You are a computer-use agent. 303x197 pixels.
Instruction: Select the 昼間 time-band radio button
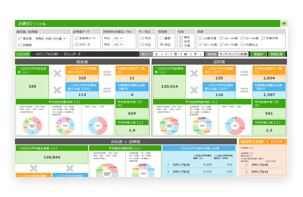pyautogui.click(x=161, y=38)
